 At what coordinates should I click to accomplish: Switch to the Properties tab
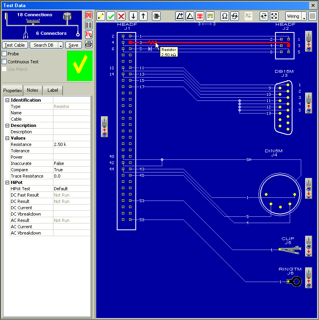point(12,91)
